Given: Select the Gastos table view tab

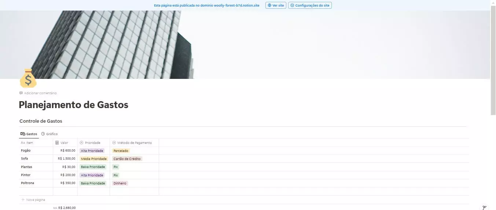Looking at the screenshot, I should pos(29,134).
